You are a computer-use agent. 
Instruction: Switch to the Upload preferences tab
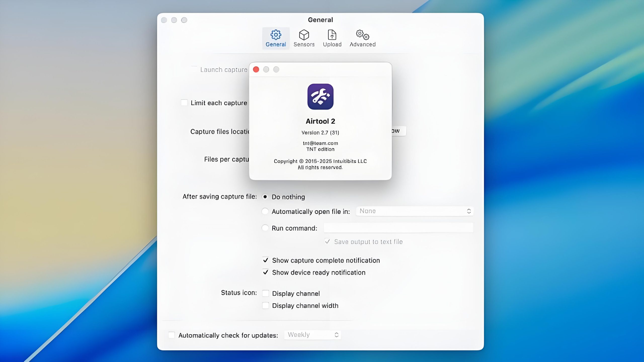pos(332,38)
